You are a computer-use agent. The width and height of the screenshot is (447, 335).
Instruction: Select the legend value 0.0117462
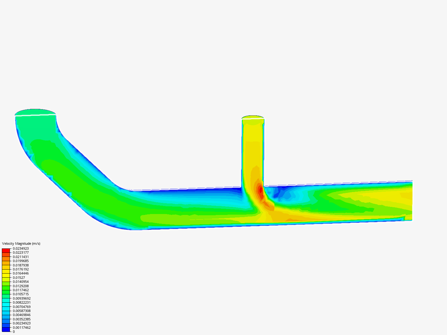coord(21,290)
